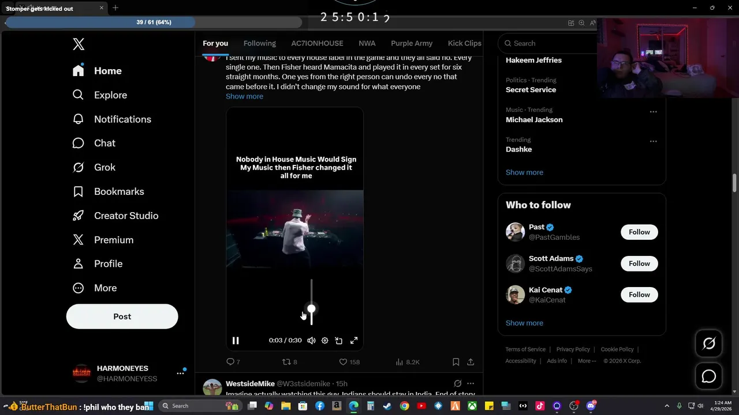The width and height of the screenshot is (739, 415).
Task: Show more Who to follow suggestions
Action: (524, 323)
